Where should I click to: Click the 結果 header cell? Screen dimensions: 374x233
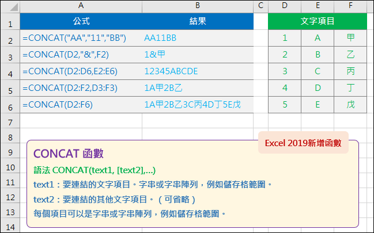click(x=198, y=21)
